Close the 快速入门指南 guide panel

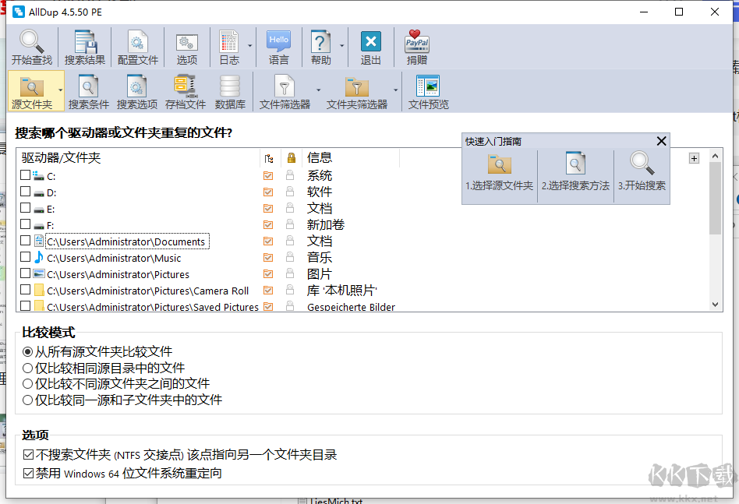pyautogui.click(x=662, y=141)
